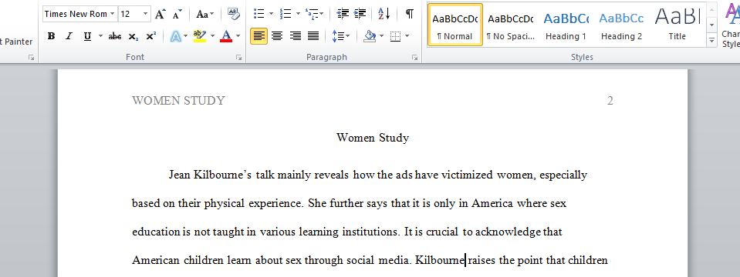Click the Women Study title
Screen dimensions: 740x277
tap(373, 138)
